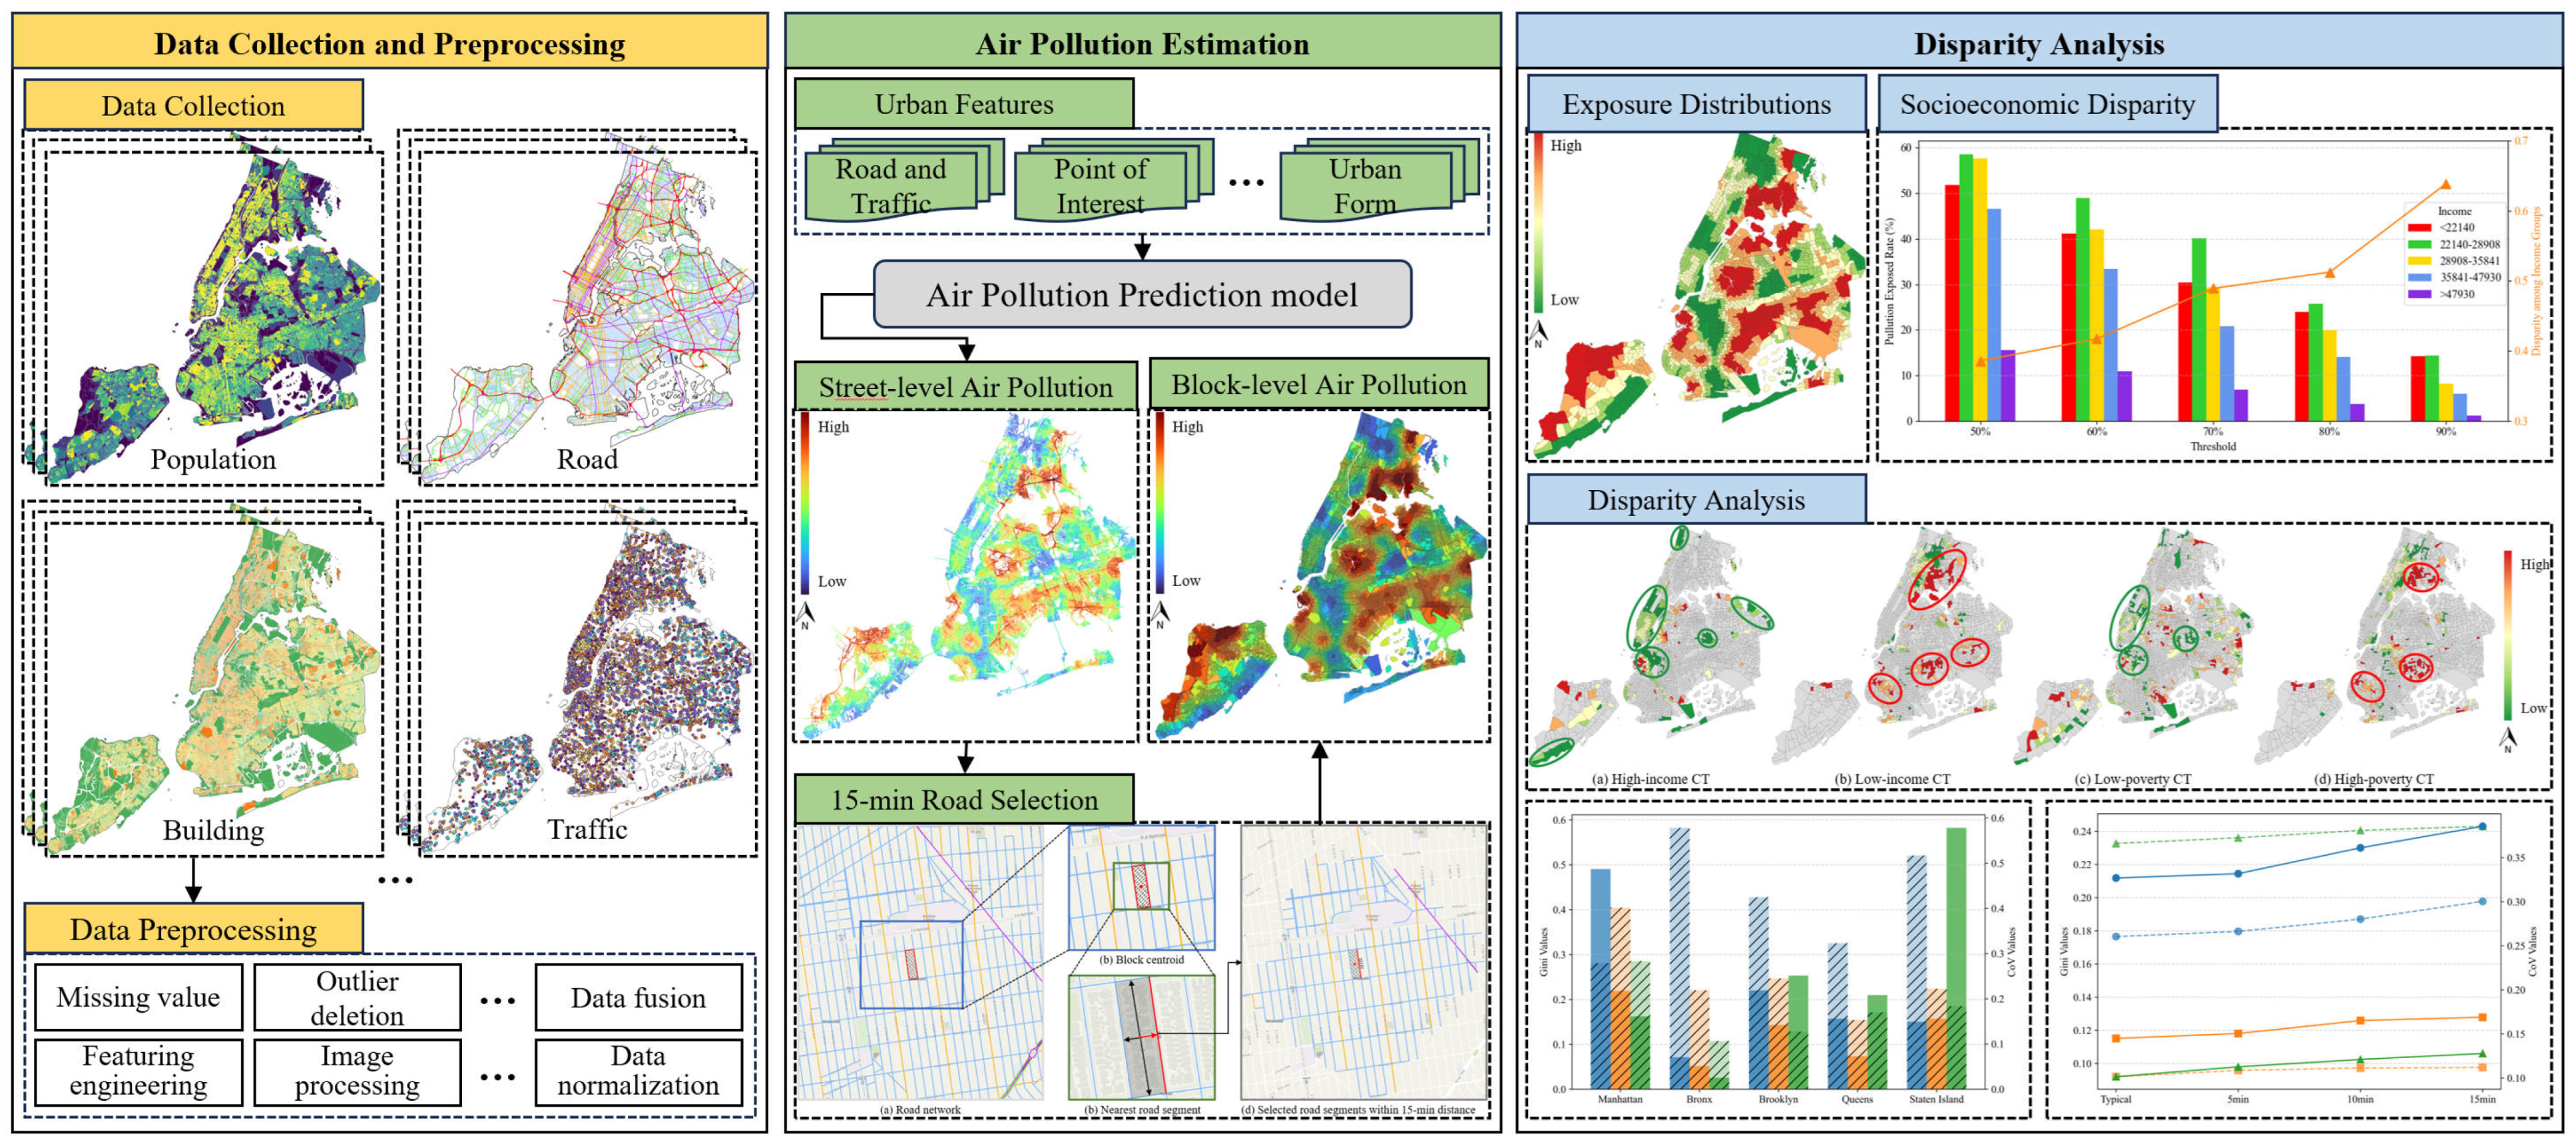Click the Air Pollution Prediction model box
Image resolution: width=2576 pixels, height=1148 pixels.
[x=1142, y=295]
